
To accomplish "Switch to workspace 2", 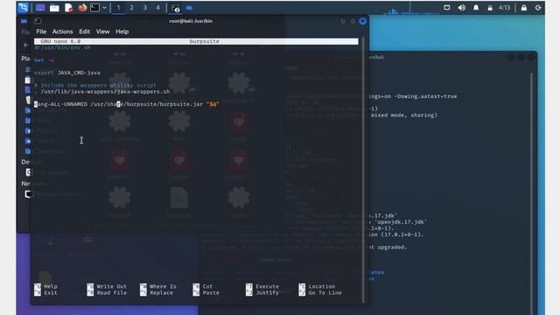I will point(131,8).
